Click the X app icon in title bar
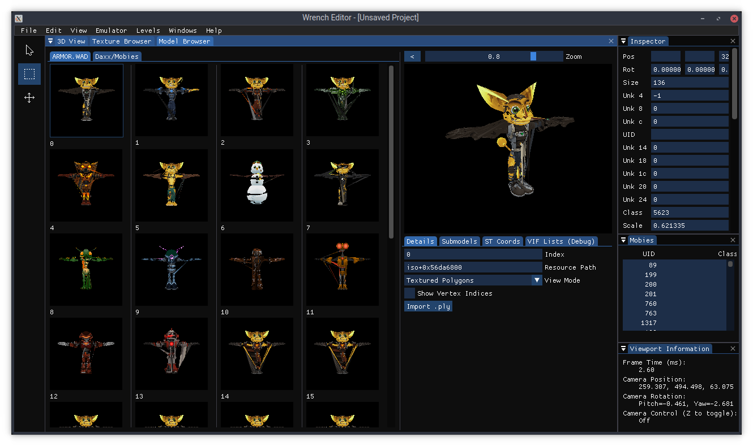Screen dimensions: 753x446 click(19, 18)
